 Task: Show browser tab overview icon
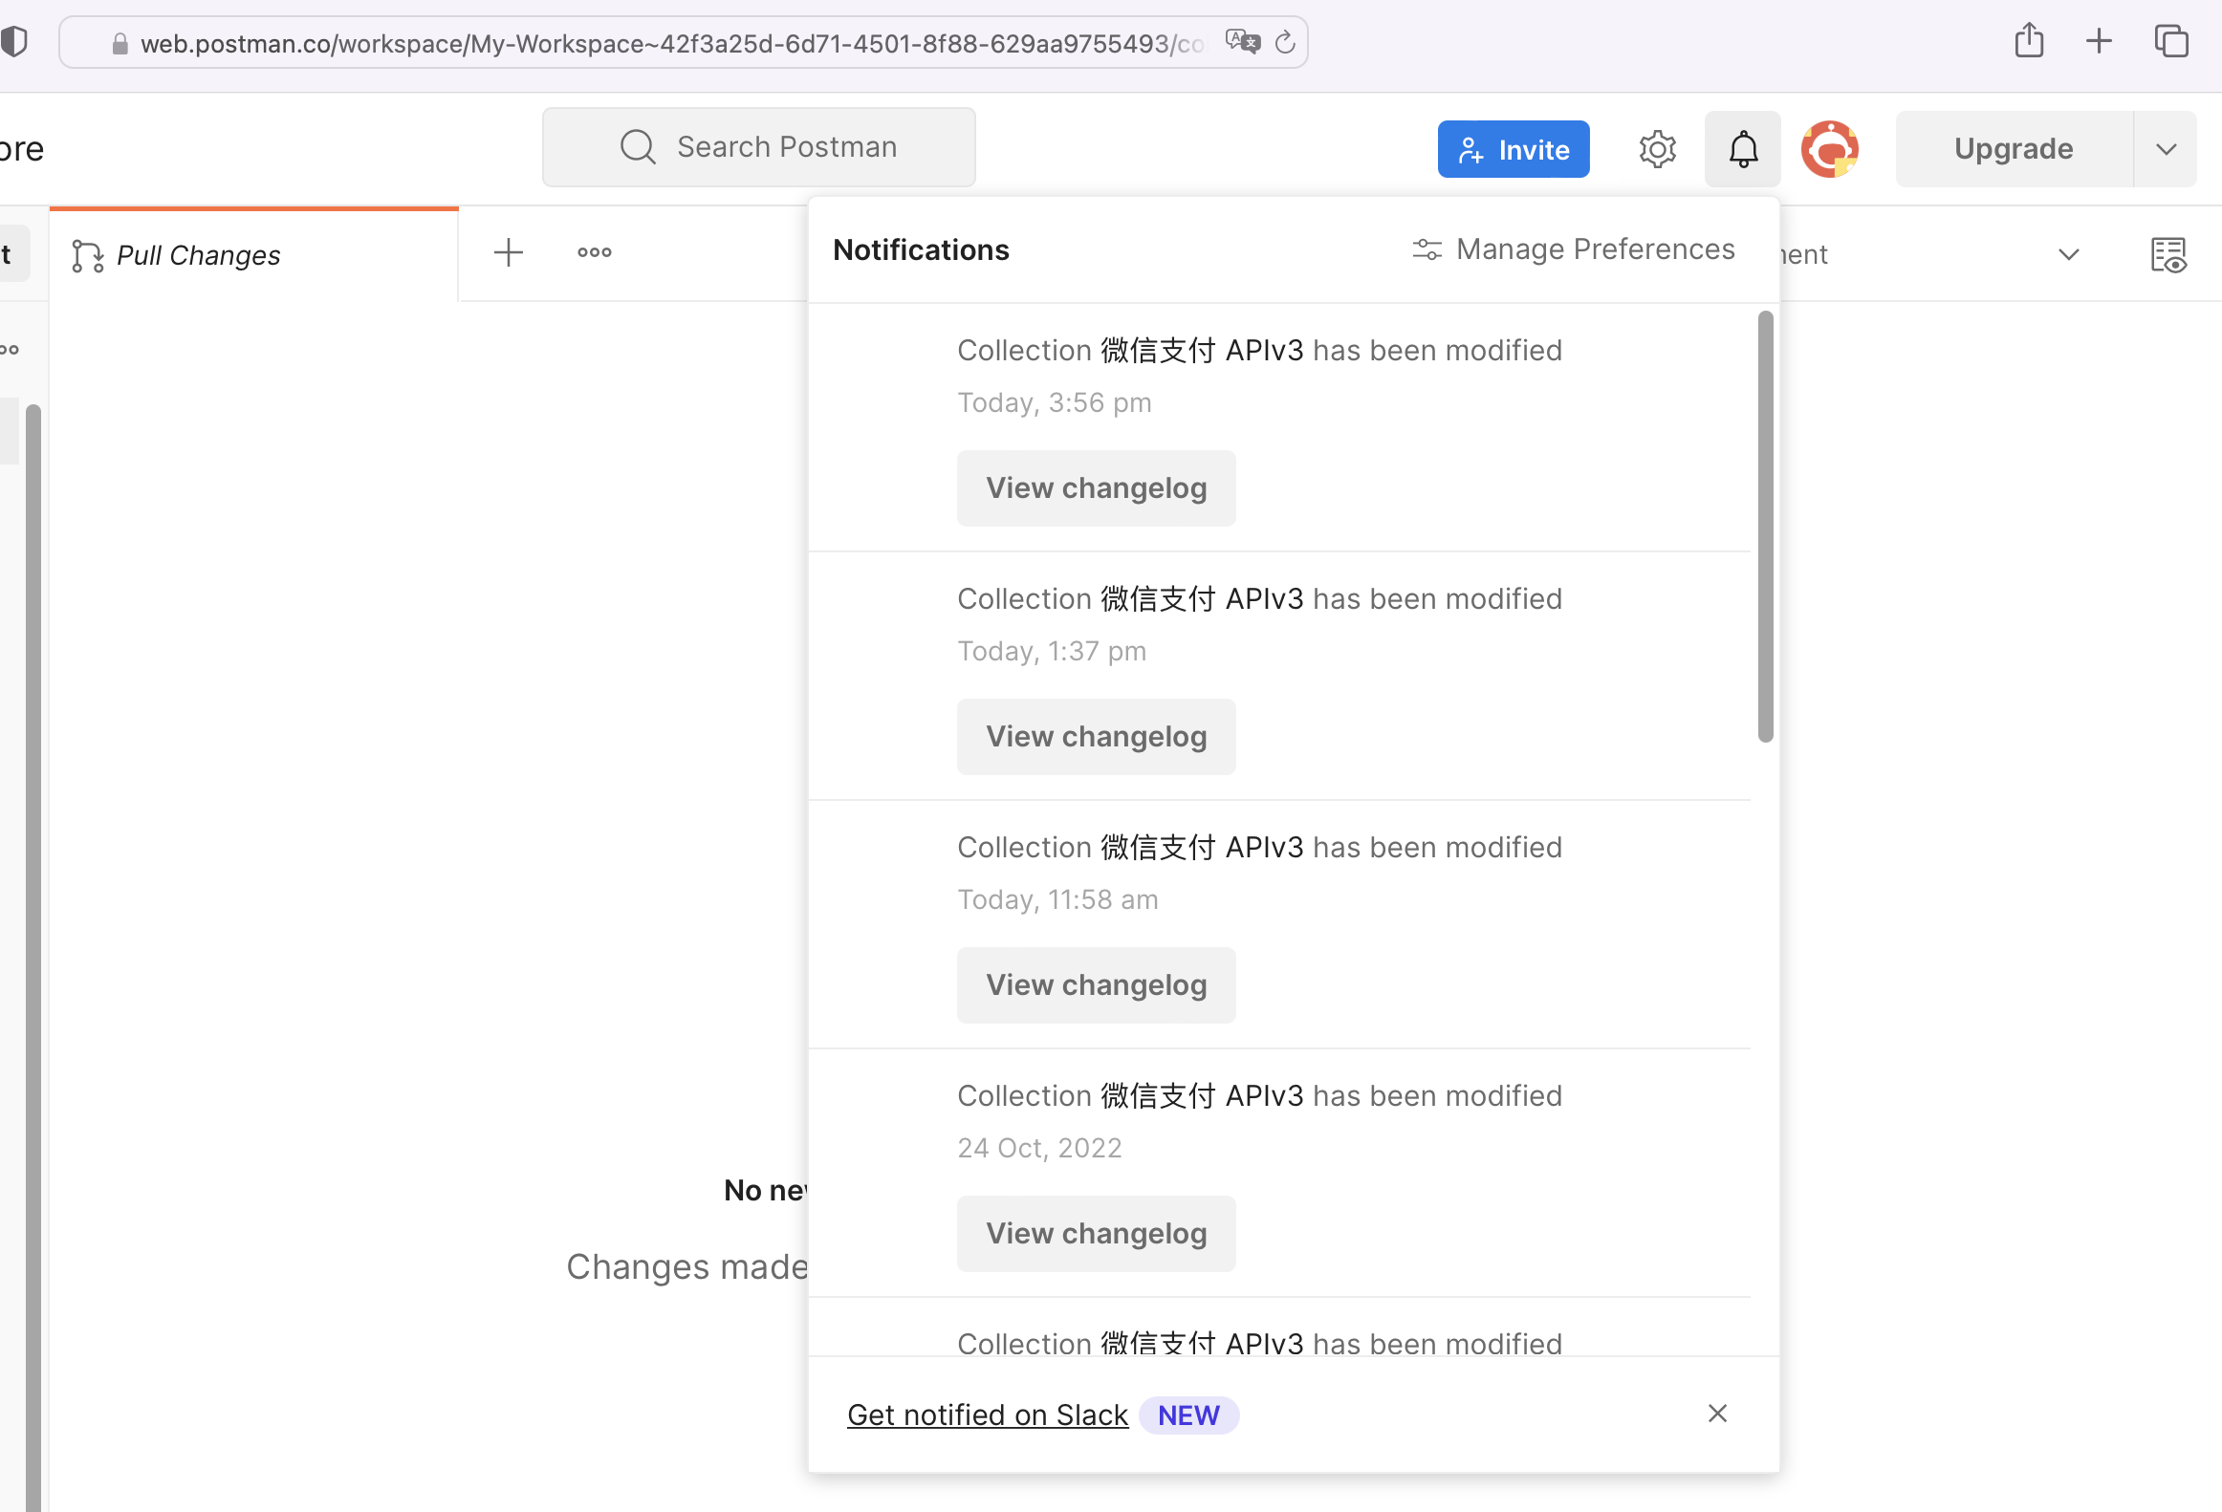pos(2171,41)
